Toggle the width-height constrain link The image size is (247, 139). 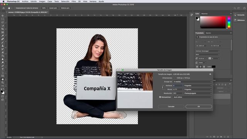pyautogui.click(x=162, y=87)
